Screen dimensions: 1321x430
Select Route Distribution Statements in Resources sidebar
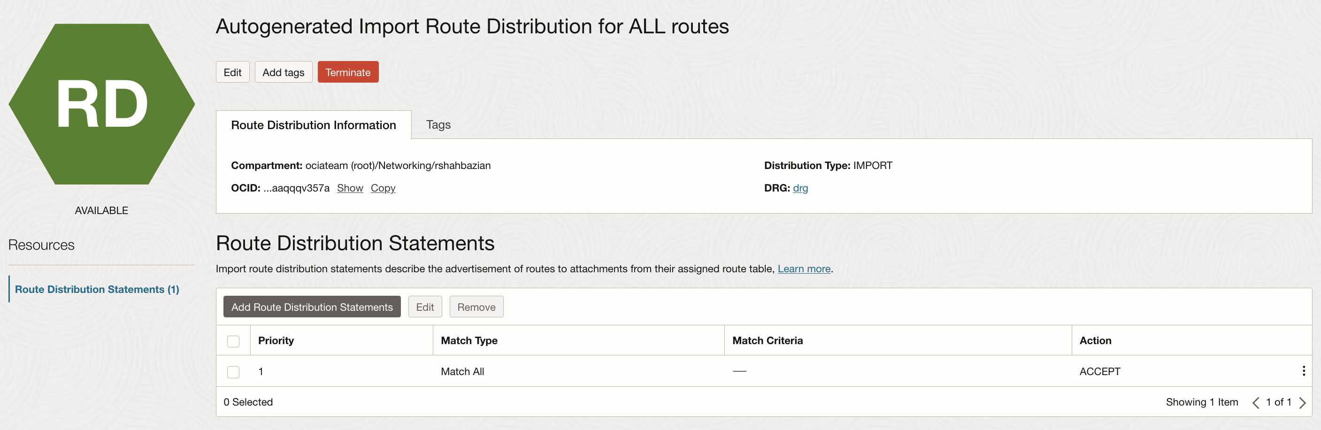click(x=96, y=289)
